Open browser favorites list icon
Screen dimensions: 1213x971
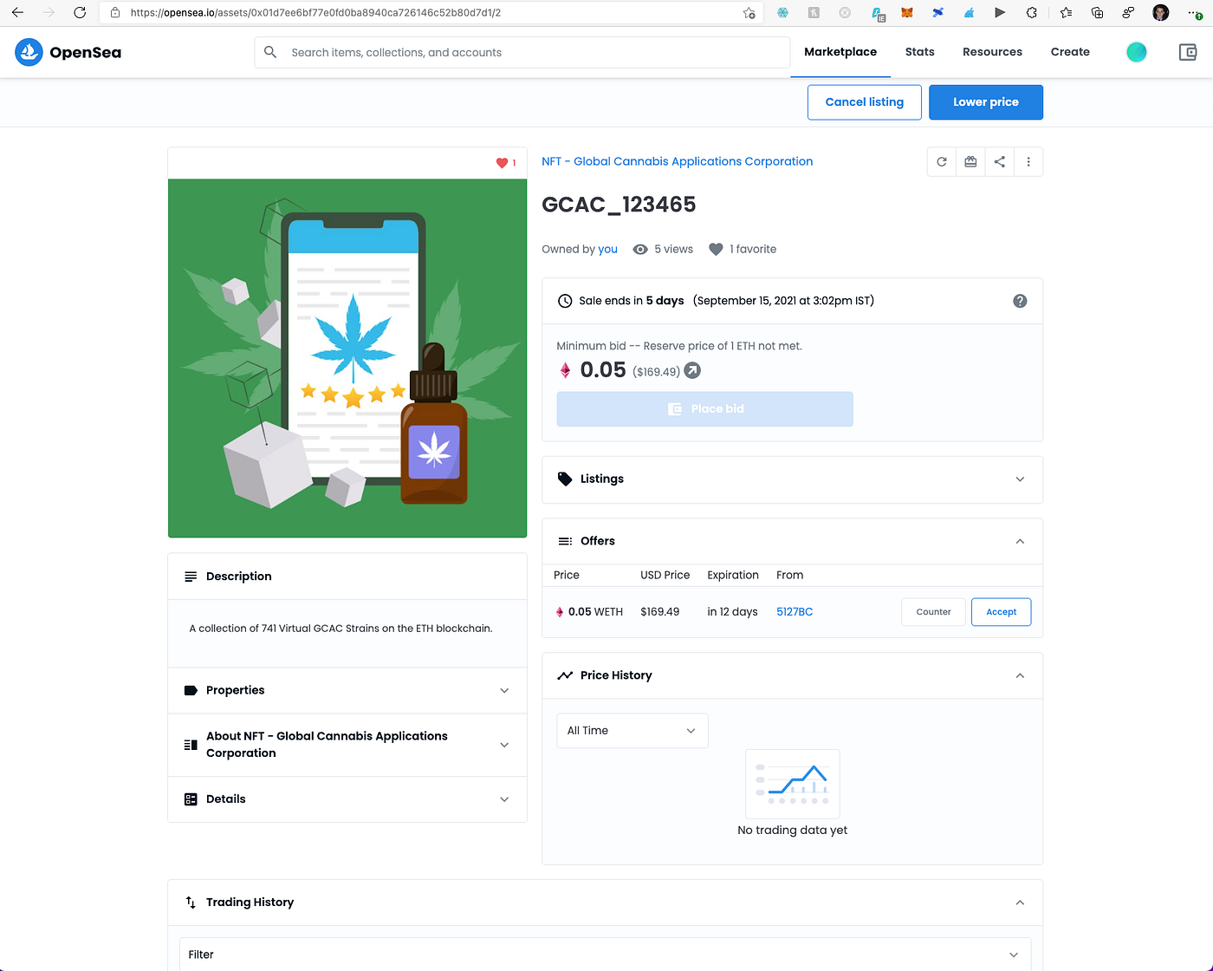(x=1066, y=13)
